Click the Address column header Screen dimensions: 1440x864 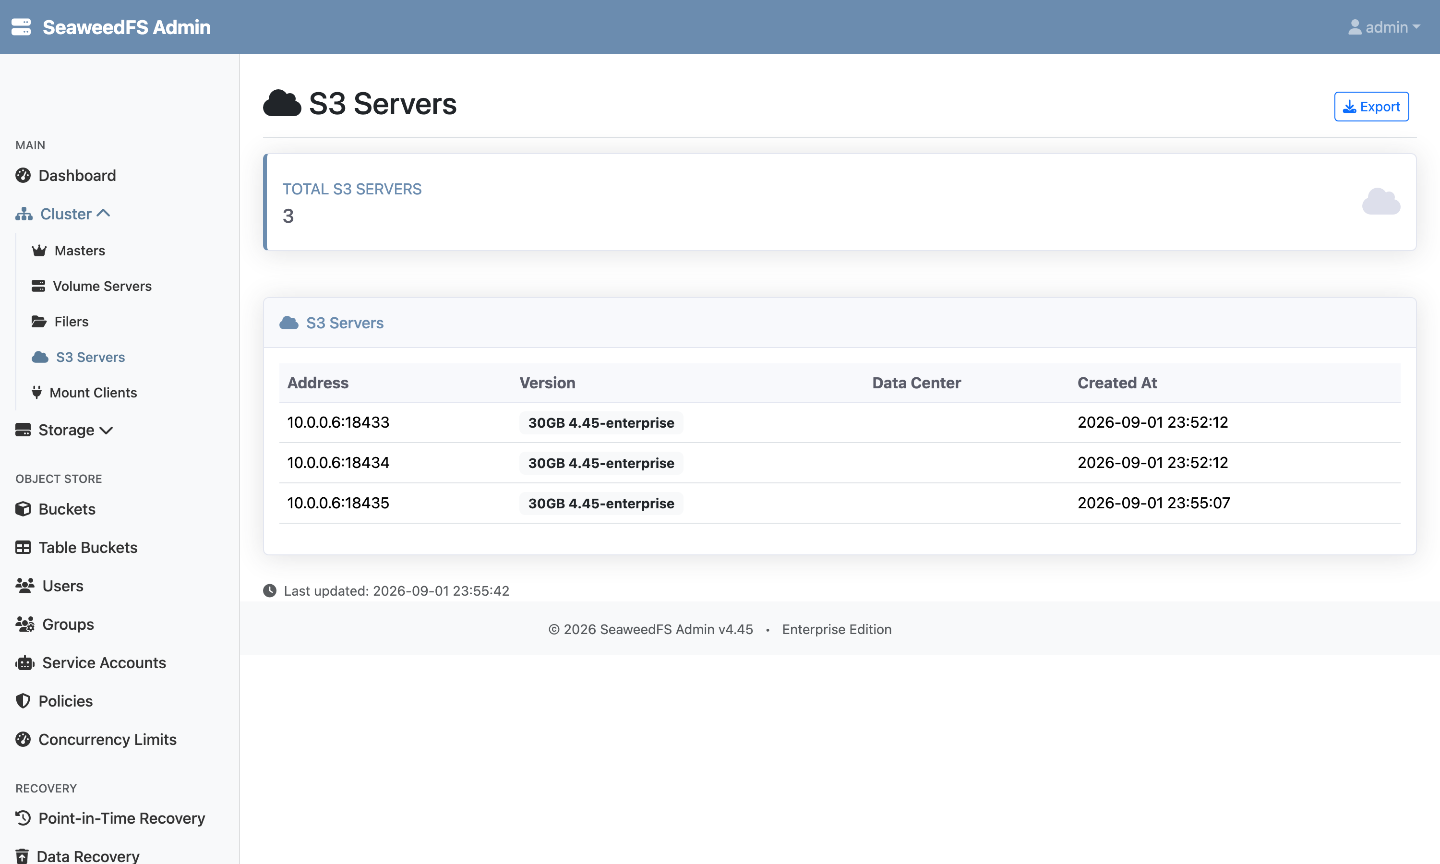318,383
